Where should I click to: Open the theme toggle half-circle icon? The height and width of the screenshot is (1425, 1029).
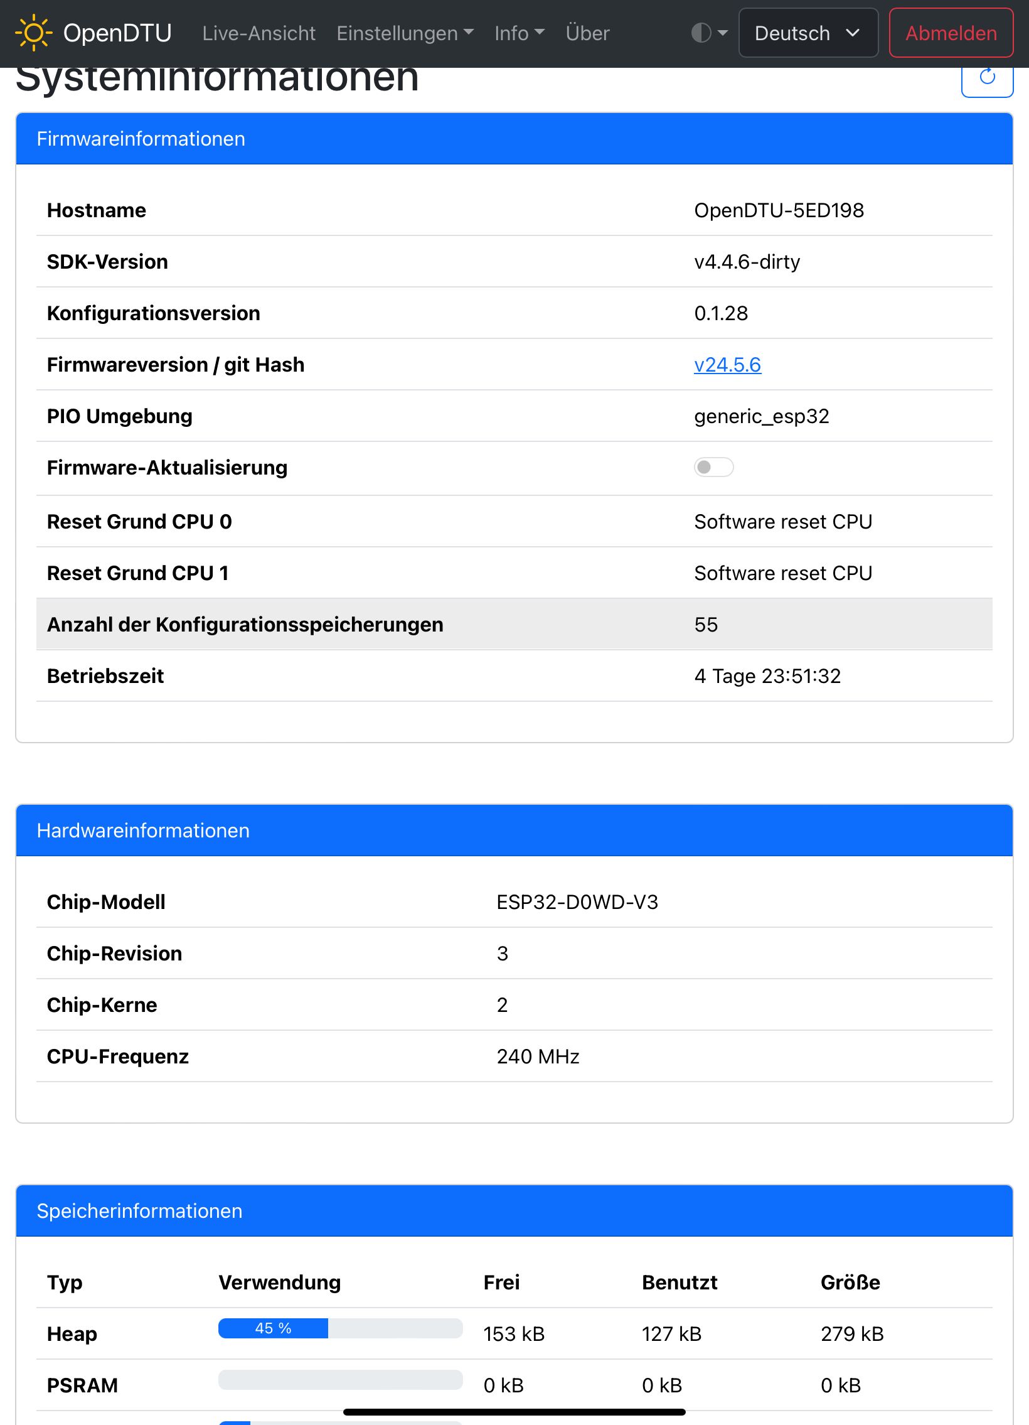click(710, 33)
